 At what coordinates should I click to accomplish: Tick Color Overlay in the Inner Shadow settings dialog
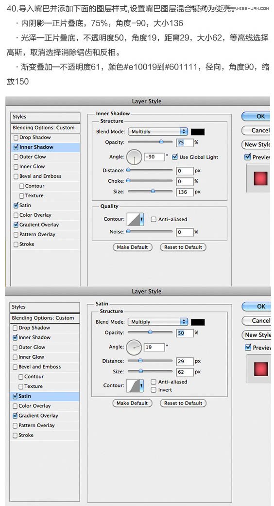[x=16, y=215]
